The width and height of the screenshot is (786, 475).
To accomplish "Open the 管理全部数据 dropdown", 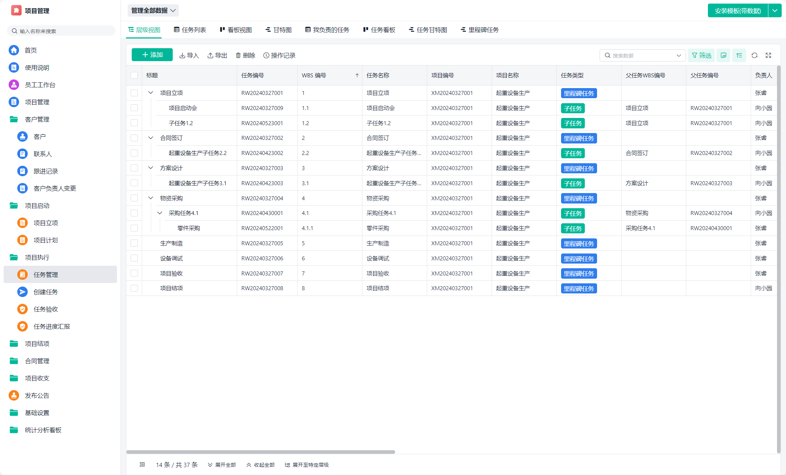I will 153,10.
